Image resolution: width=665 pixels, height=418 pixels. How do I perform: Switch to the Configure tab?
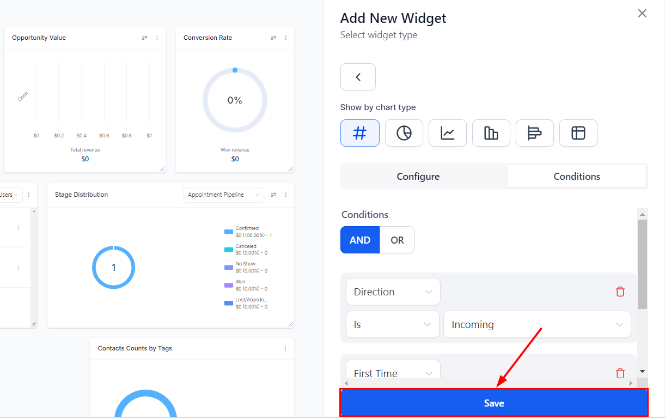[418, 176]
